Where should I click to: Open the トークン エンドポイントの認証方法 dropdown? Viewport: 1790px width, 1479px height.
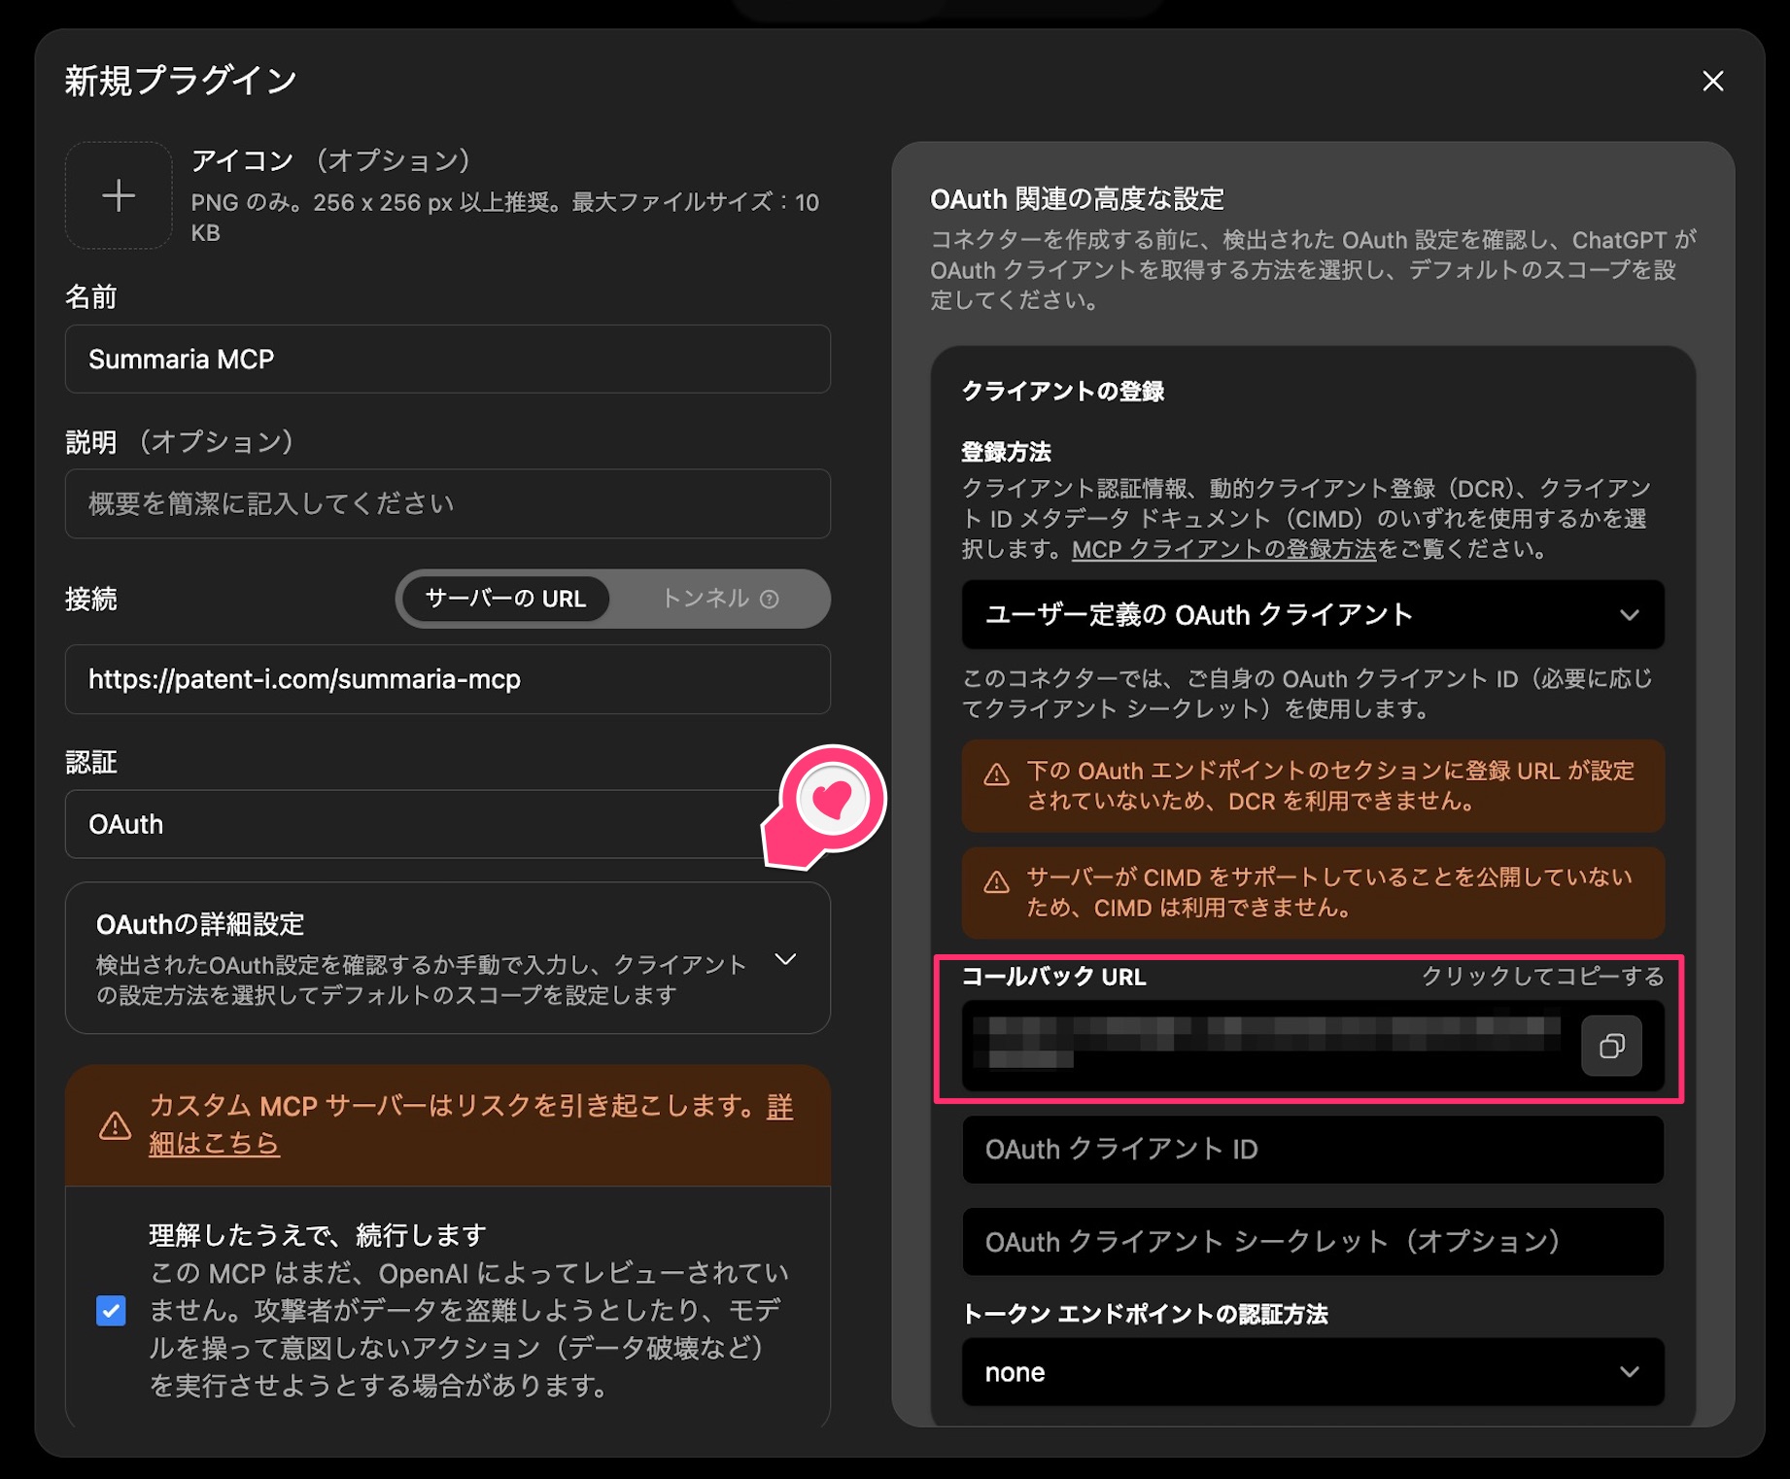coord(1313,1372)
